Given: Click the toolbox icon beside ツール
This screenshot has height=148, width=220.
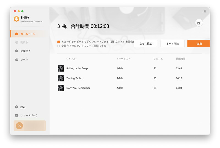Looking at the screenshot, I should [17, 59].
